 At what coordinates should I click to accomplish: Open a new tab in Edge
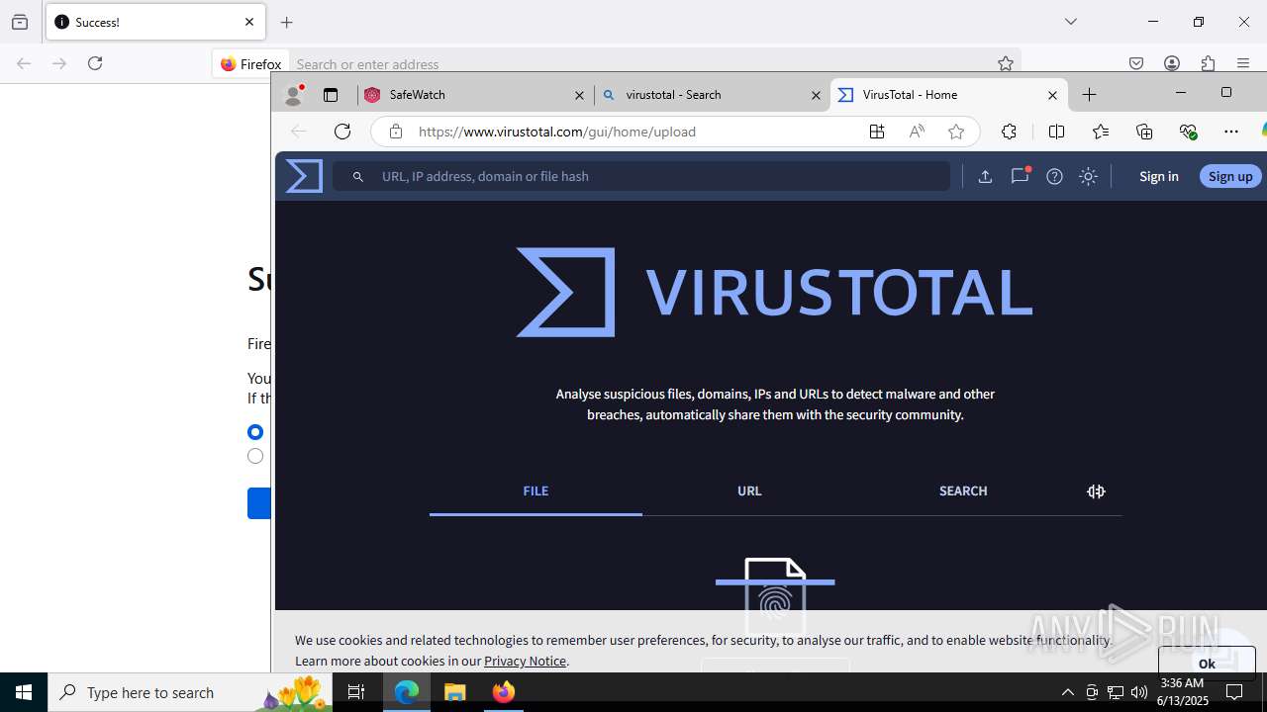1089,95
